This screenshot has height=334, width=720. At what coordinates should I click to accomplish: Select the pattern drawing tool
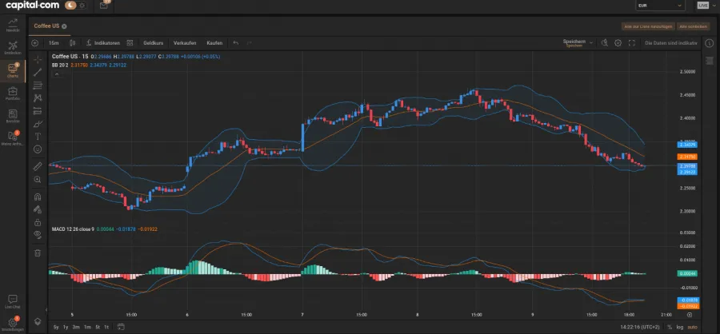tap(38, 97)
